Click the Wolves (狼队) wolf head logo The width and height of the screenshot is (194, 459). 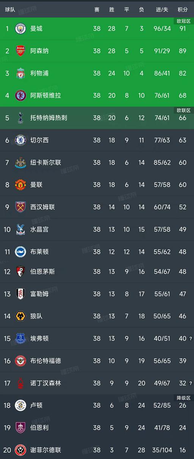(x=20, y=316)
